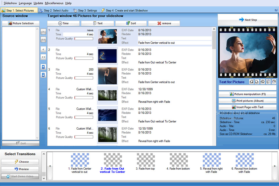Viewport: 279px width, 186px height.
Task: Select transition 6 Reveal from bottom icon
Action: 244,160
